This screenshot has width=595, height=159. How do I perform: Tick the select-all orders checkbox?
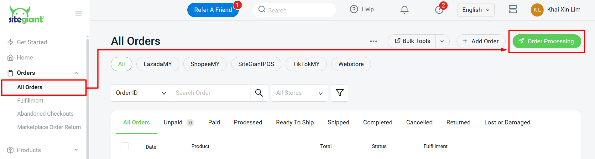pos(125,146)
